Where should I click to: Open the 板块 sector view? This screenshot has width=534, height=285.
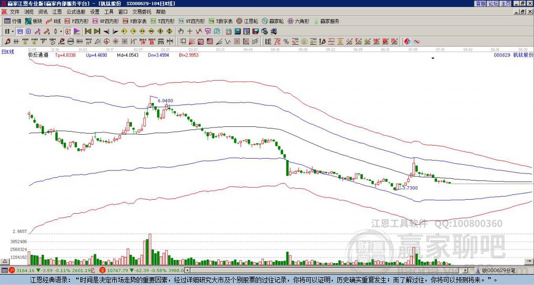click(33, 21)
